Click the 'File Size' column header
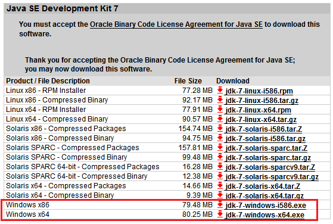 coord(188,81)
